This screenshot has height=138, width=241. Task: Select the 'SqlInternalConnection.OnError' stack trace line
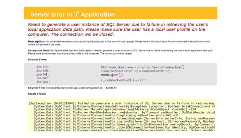(x=124, y=106)
